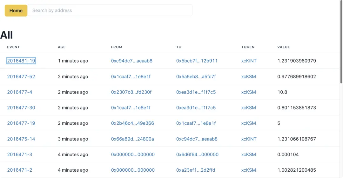Open event 2016475-14
Image resolution: width=343 pixels, height=178 pixels.
point(21,139)
